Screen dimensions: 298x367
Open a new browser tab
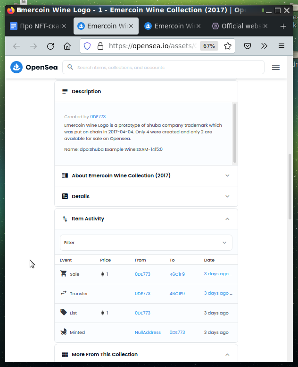coord(283,26)
